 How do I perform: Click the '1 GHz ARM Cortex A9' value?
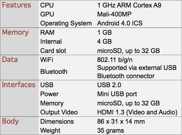tap(129, 5)
